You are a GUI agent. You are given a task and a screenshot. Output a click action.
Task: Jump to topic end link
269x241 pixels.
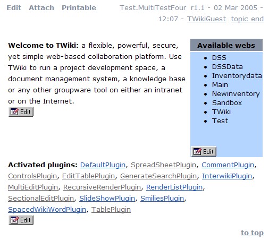pos(247,19)
